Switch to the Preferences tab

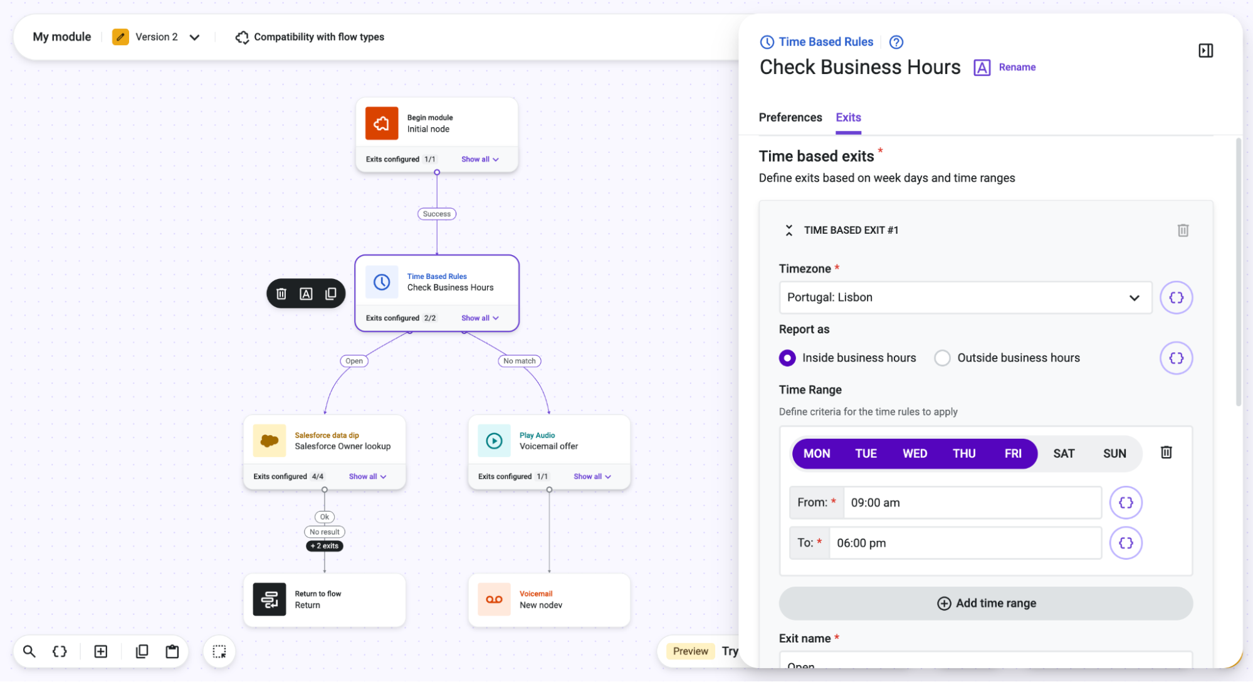[790, 117]
